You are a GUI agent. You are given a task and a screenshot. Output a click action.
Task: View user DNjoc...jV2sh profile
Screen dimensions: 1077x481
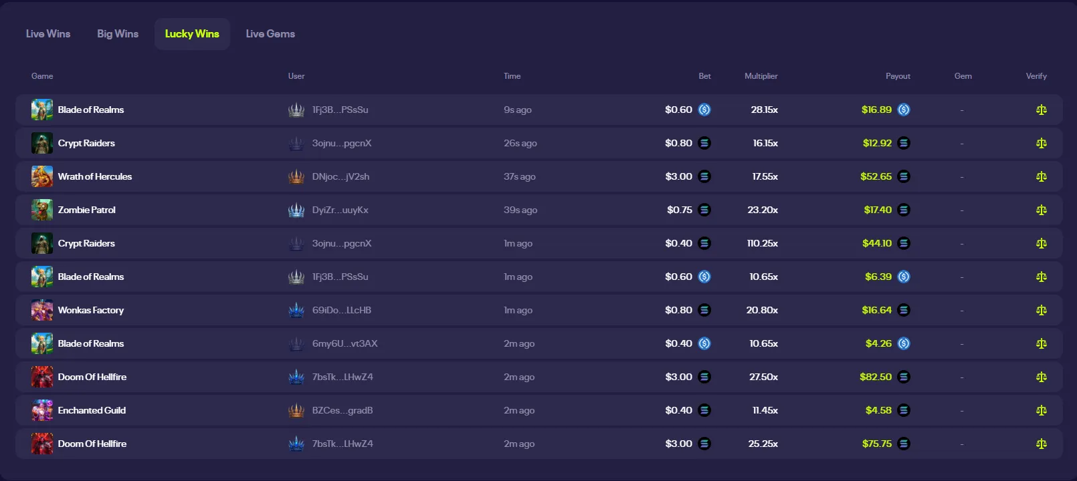[x=340, y=176]
